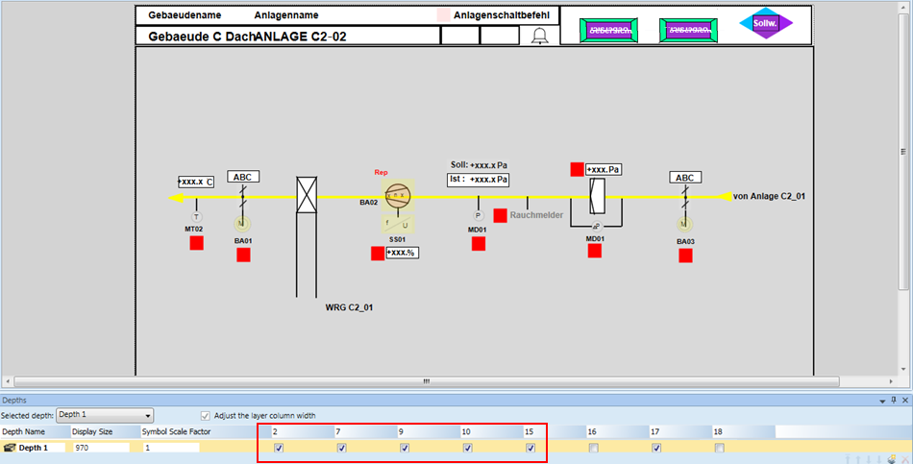Select the MD01 pressure sensor P symbol

(x=478, y=216)
